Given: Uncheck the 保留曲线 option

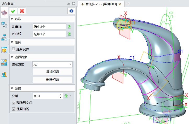Looking at the screenshot, I should click(14, 109).
